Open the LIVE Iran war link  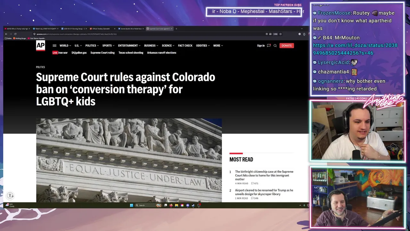[x=60, y=53]
